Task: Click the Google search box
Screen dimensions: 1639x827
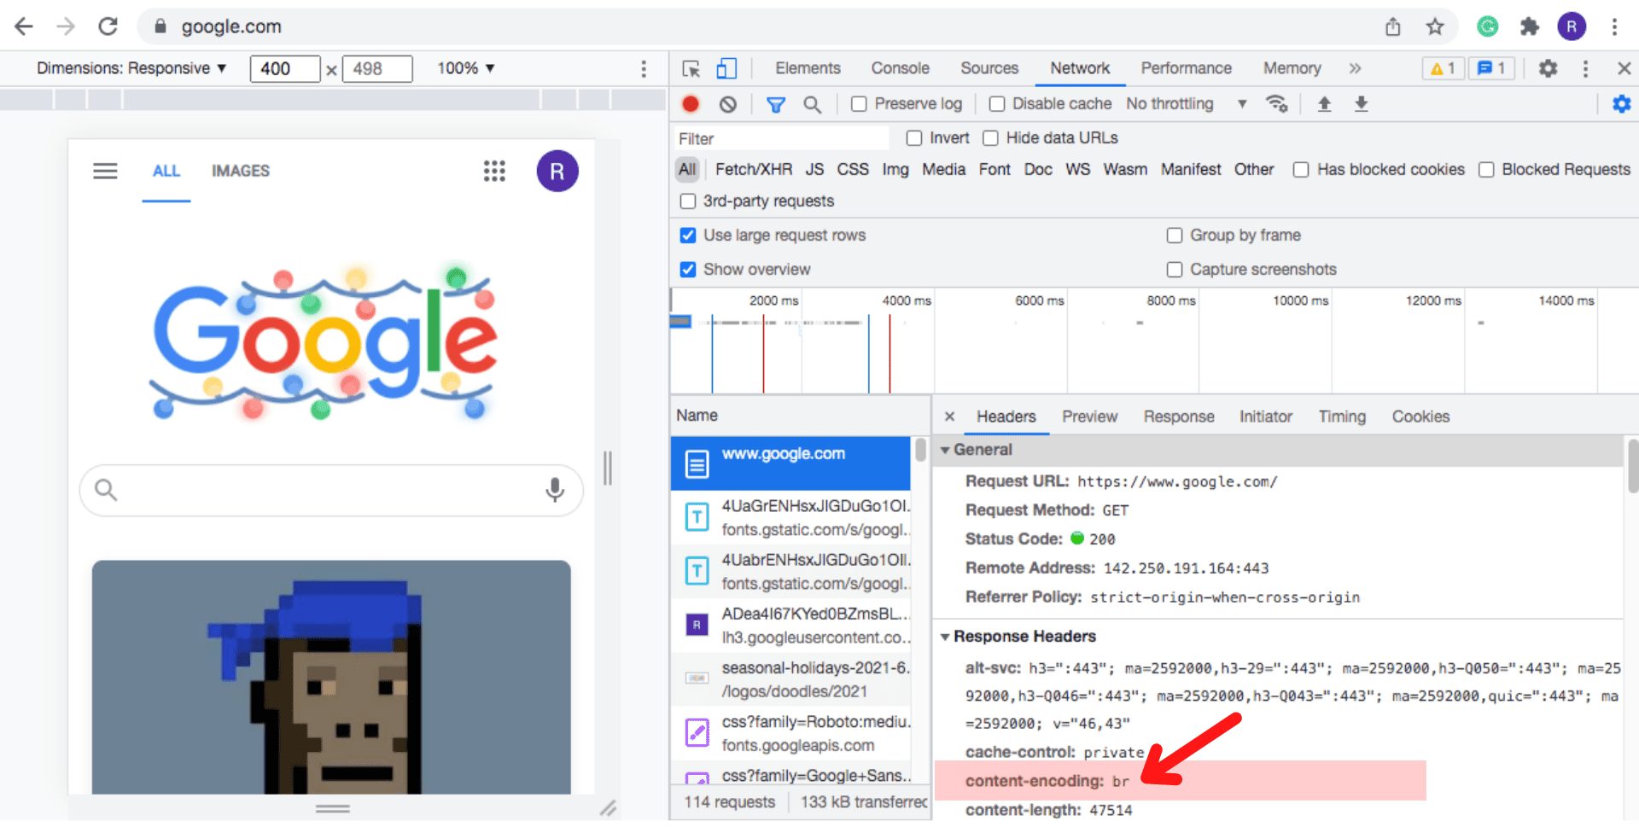Action: tap(331, 490)
